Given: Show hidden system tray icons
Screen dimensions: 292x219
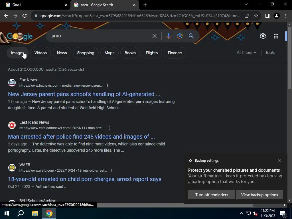Looking at the screenshot, I should tap(241, 213).
